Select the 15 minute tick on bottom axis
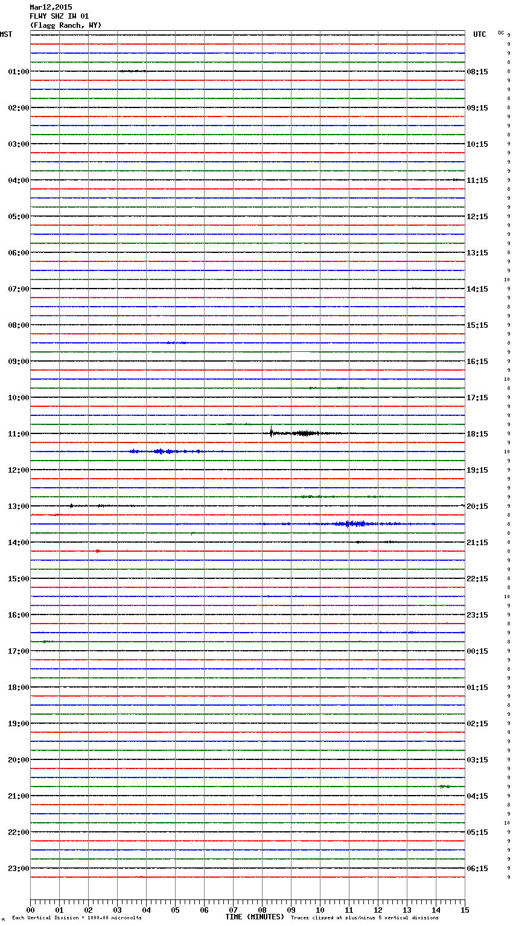The image size is (513, 926). [465, 910]
